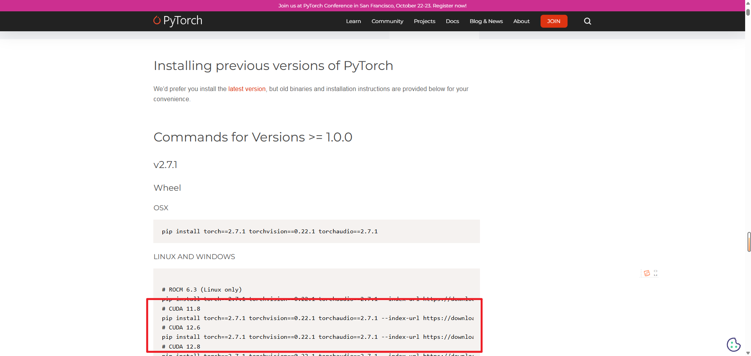Click the scrollbar down arrow
The height and width of the screenshot is (356, 751).
click(x=748, y=353)
